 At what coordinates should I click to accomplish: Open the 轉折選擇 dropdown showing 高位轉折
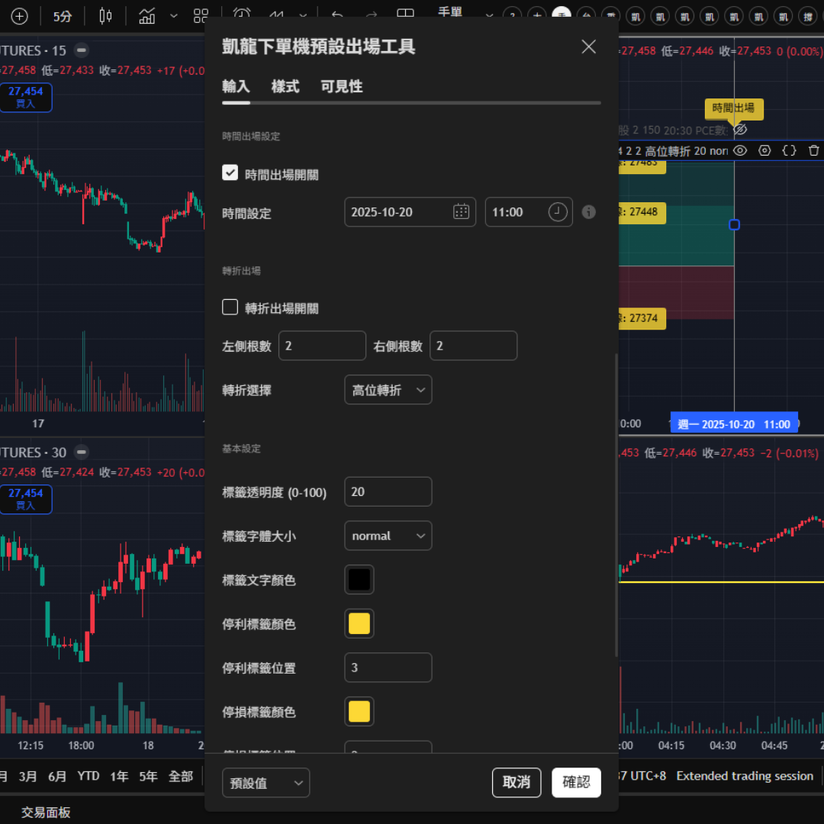pyautogui.click(x=388, y=390)
